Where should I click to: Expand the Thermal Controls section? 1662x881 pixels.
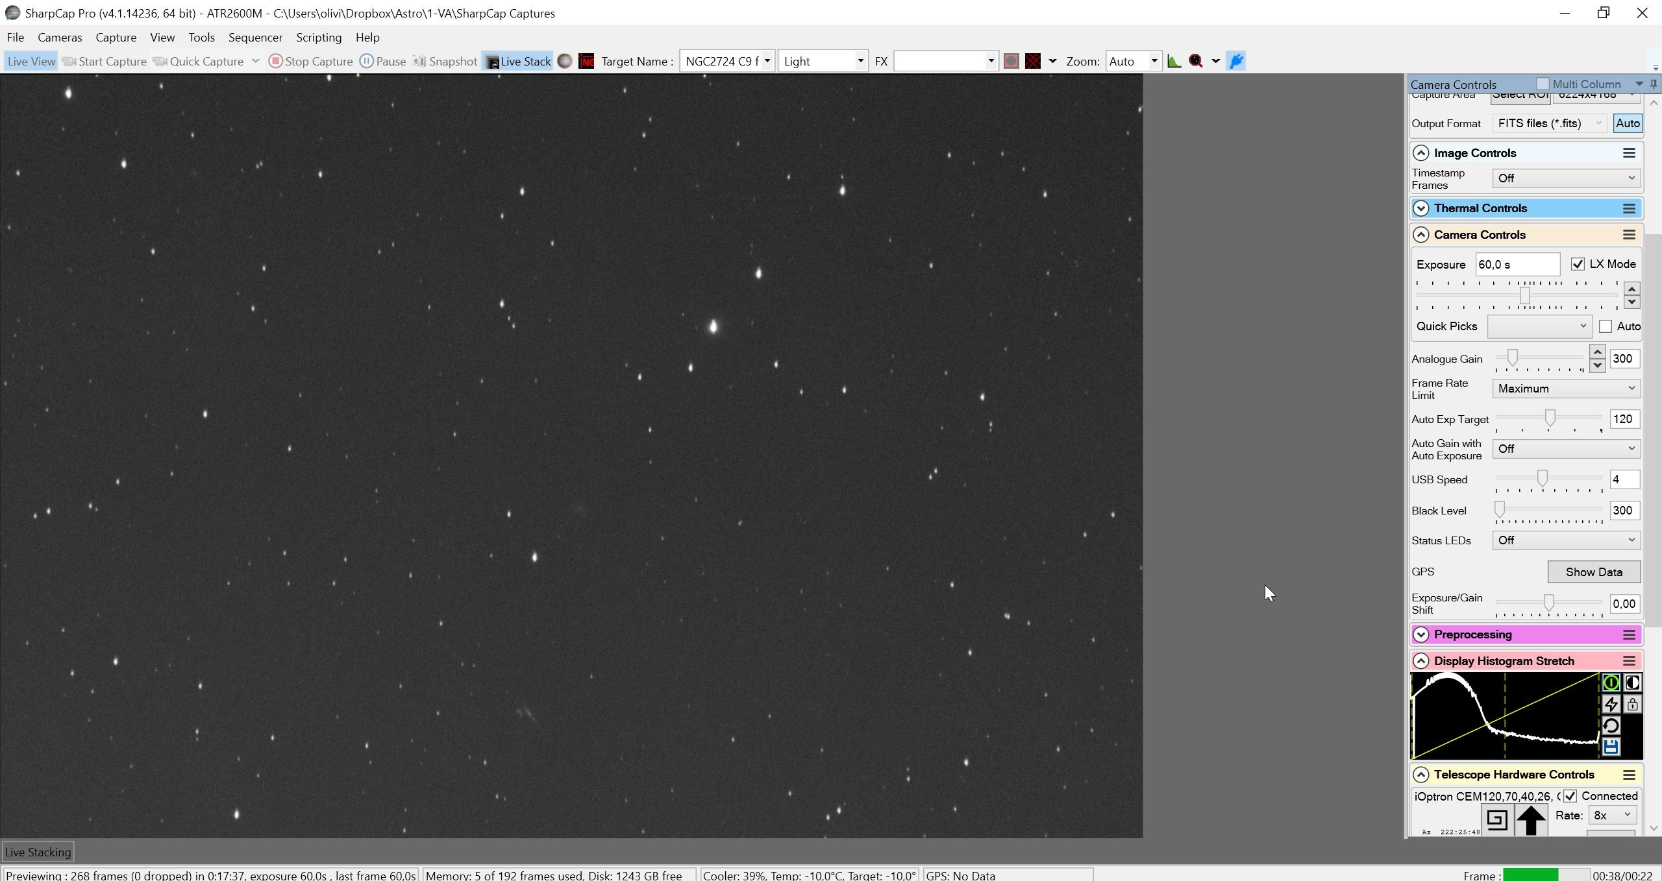(1421, 208)
